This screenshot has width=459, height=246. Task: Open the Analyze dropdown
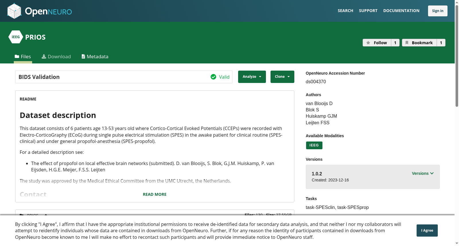(x=252, y=77)
